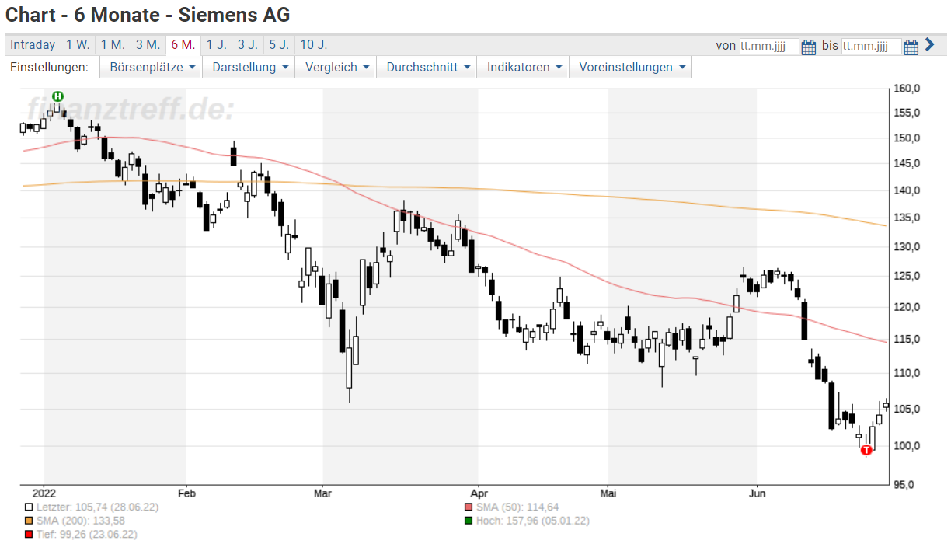Click the '135,0' price axis label

(906, 218)
